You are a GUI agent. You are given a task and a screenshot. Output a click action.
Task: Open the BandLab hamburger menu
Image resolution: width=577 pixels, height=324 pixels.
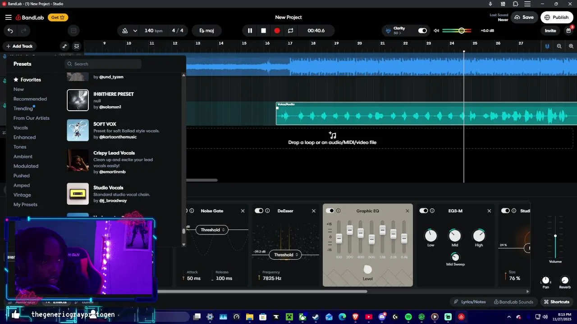tap(8, 18)
